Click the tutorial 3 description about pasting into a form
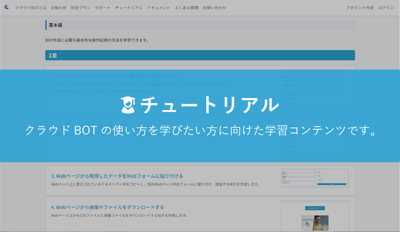This screenshot has width=400, height=232. point(155,184)
